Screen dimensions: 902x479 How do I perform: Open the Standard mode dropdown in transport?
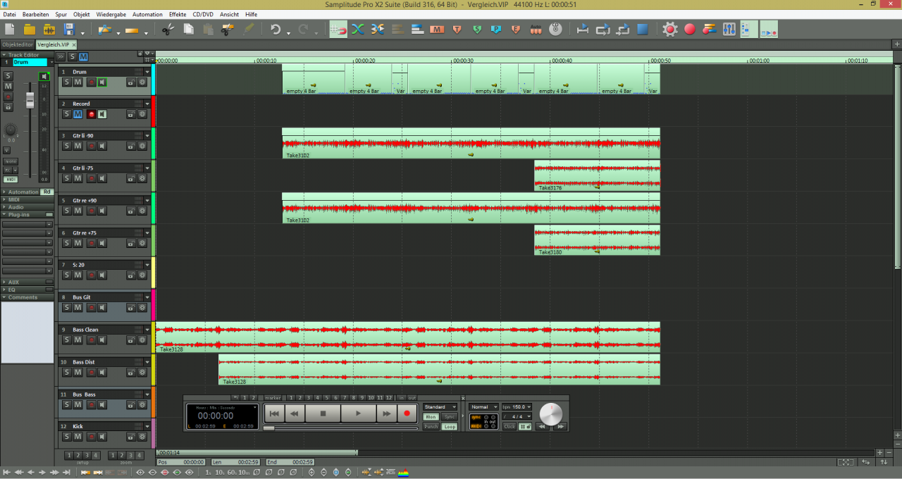(x=440, y=407)
